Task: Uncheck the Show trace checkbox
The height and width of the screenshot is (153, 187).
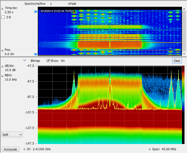Action: (48, 61)
